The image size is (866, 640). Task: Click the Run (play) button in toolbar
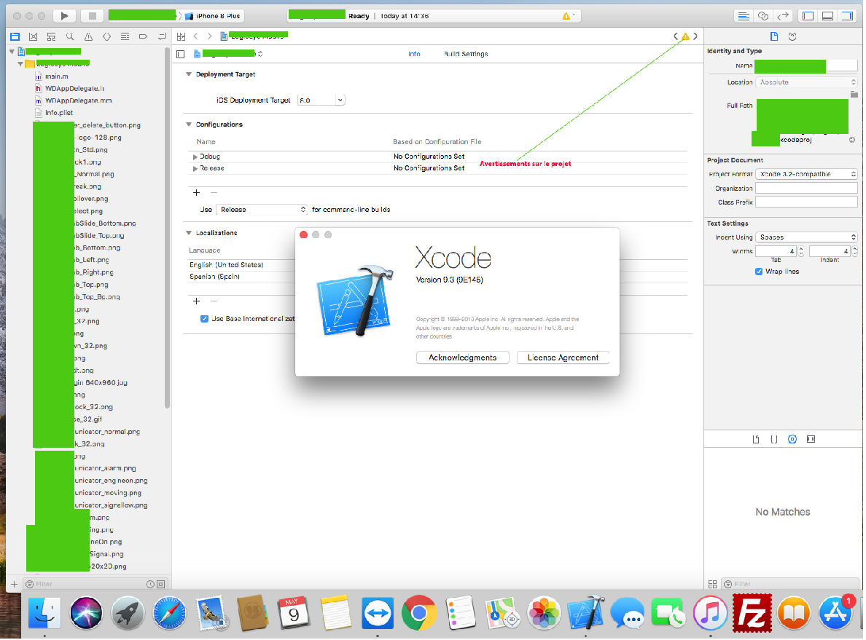pos(64,16)
